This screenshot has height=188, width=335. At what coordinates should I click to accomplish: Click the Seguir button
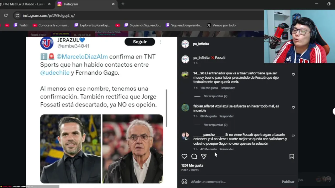click(140, 42)
